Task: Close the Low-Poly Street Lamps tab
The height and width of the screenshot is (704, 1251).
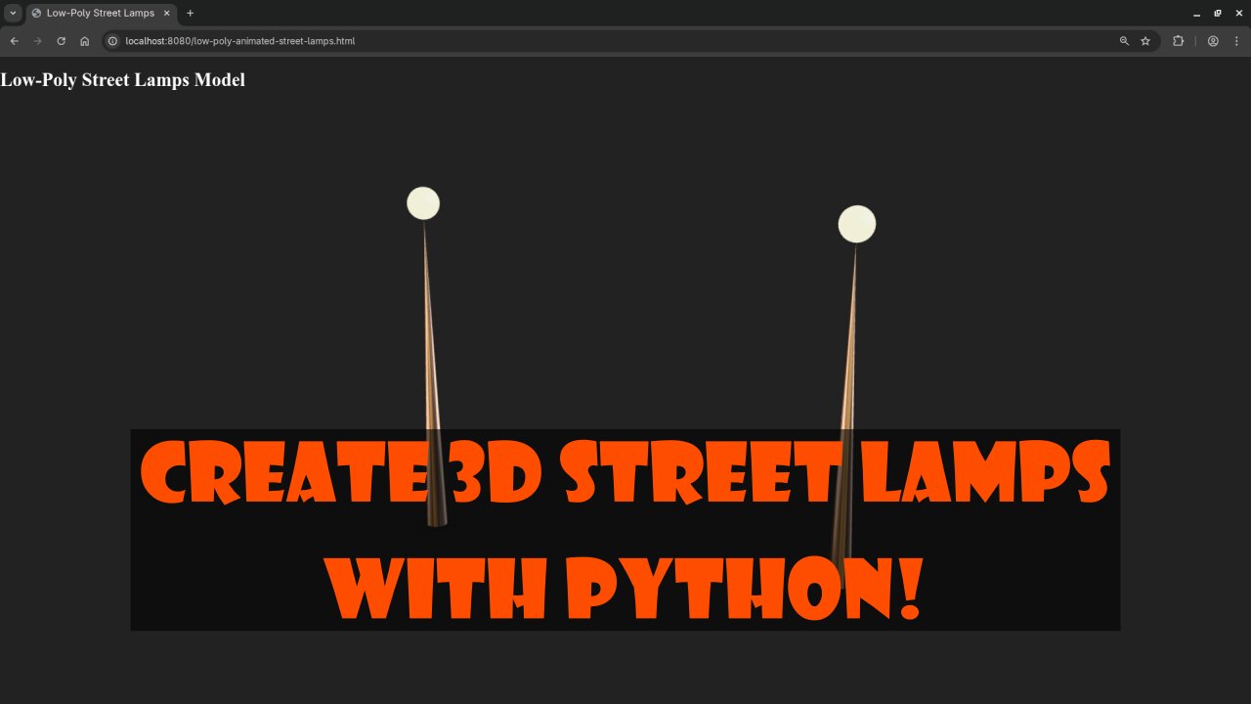Action: tap(167, 13)
